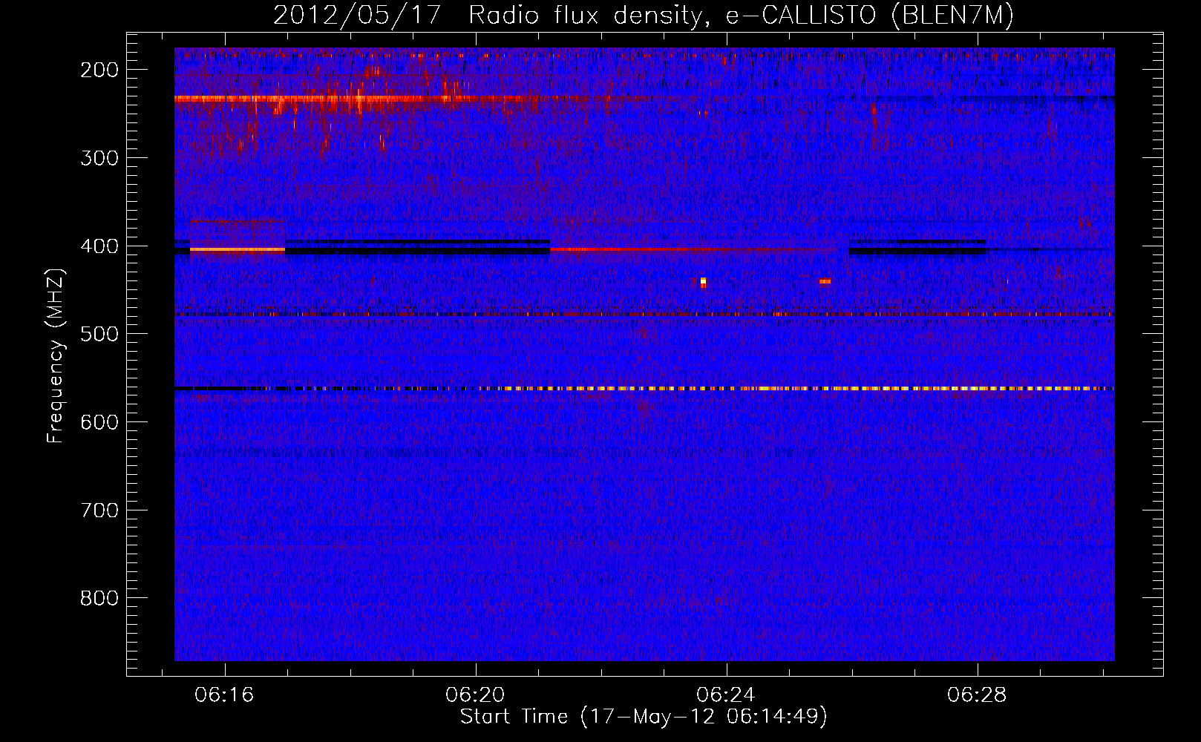The image size is (1201, 742).
Task: Click the 'Frequency (MHZ)' y-axis label
Action: click(56, 356)
